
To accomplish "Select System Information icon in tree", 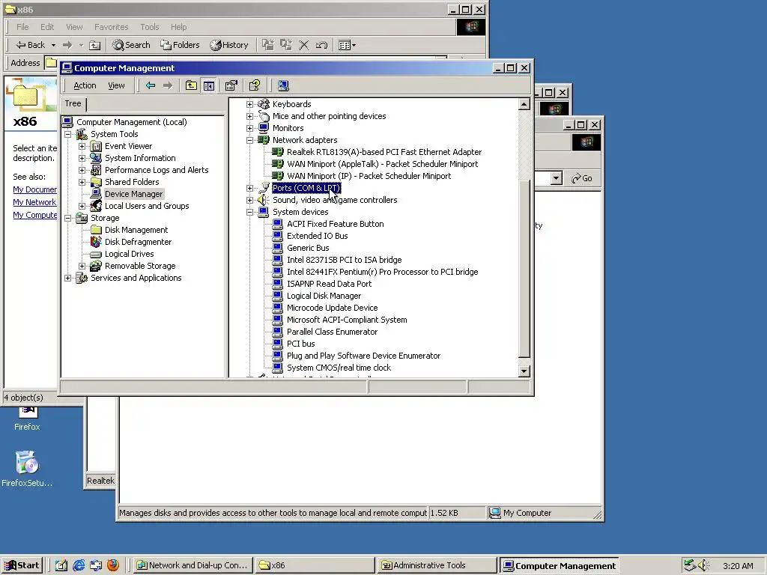I will coord(97,158).
